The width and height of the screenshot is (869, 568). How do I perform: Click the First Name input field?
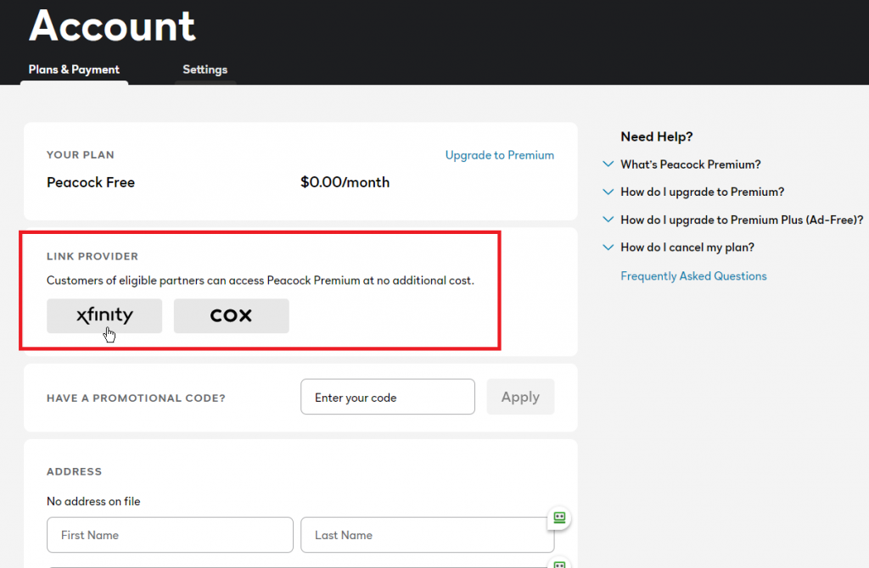(170, 535)
